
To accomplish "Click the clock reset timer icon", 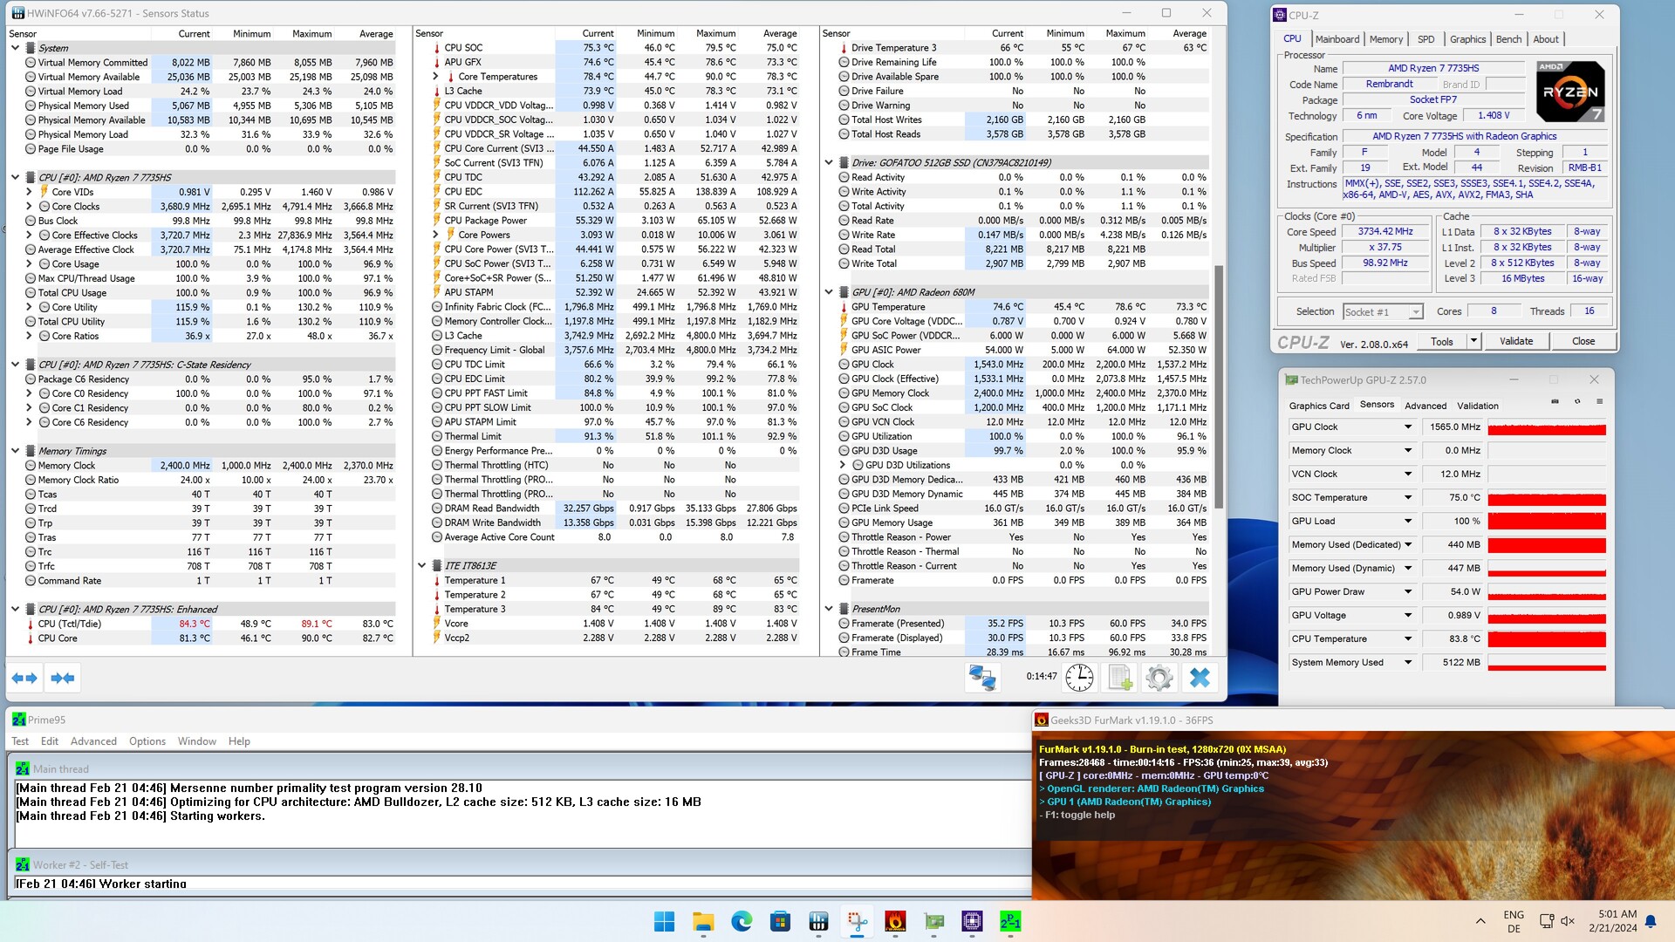I will (1079, 678).
